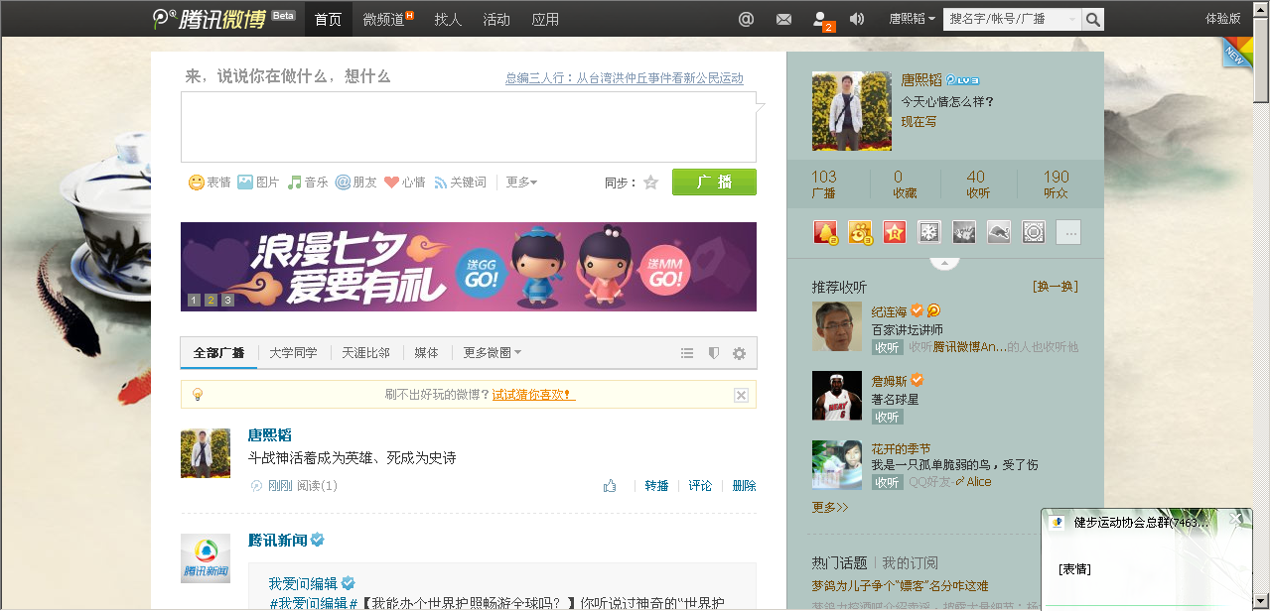This screenshot has height=611, width=1271.
Task: Expand more recommendations via 更多>>
Action: 830,507
